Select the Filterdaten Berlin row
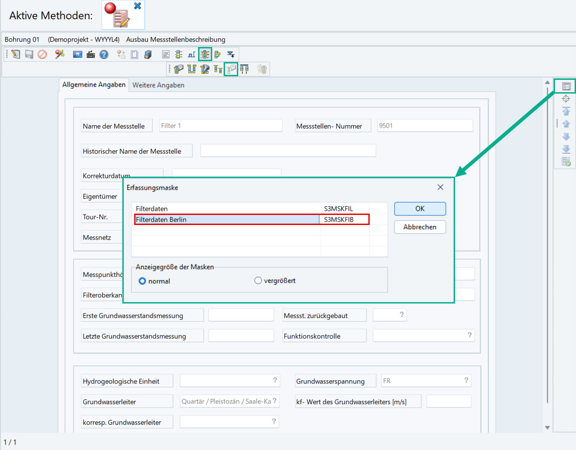 coord(252,220)
